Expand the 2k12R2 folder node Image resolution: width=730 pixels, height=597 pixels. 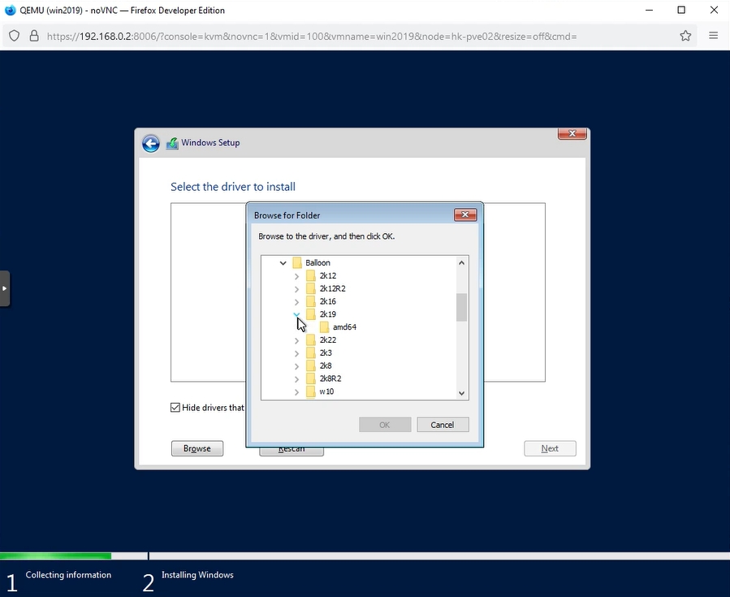(x=296, y=289)
